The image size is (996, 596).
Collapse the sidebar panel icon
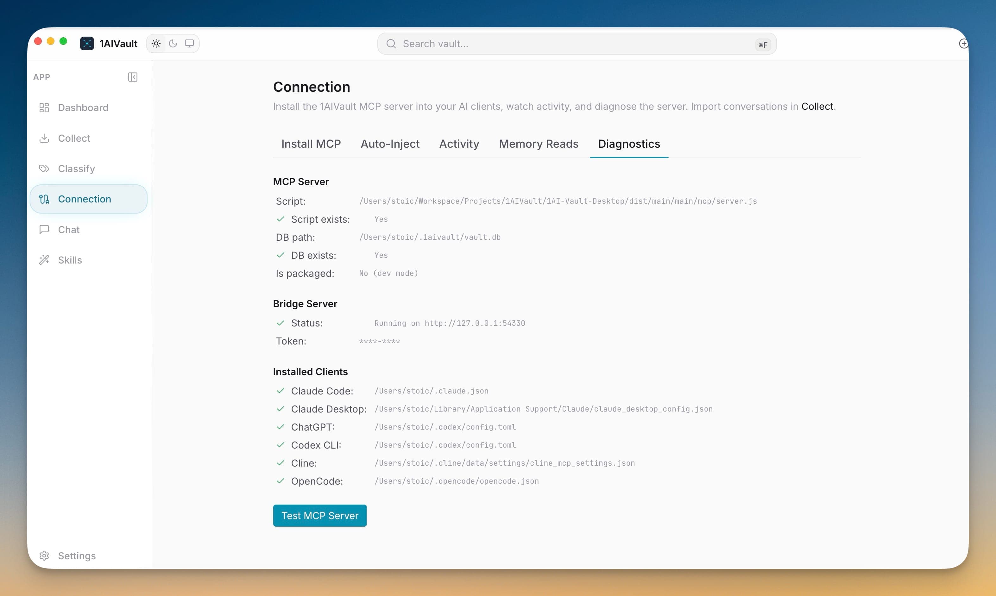133,77
